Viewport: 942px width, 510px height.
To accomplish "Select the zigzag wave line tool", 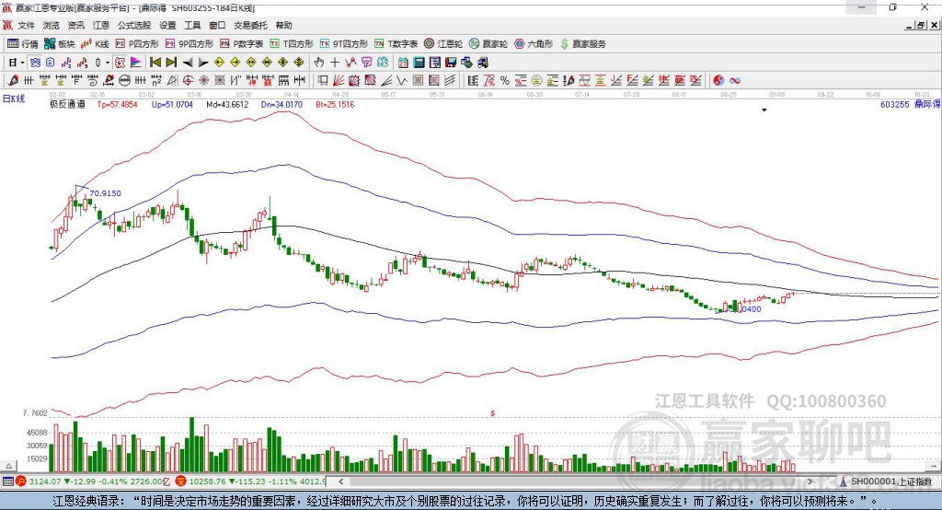I will tap(402, 81).
